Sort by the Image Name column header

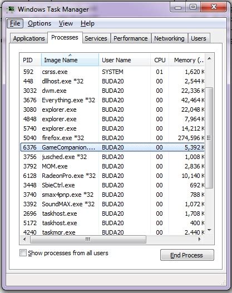pyautogui.click(x=70, y=60)
